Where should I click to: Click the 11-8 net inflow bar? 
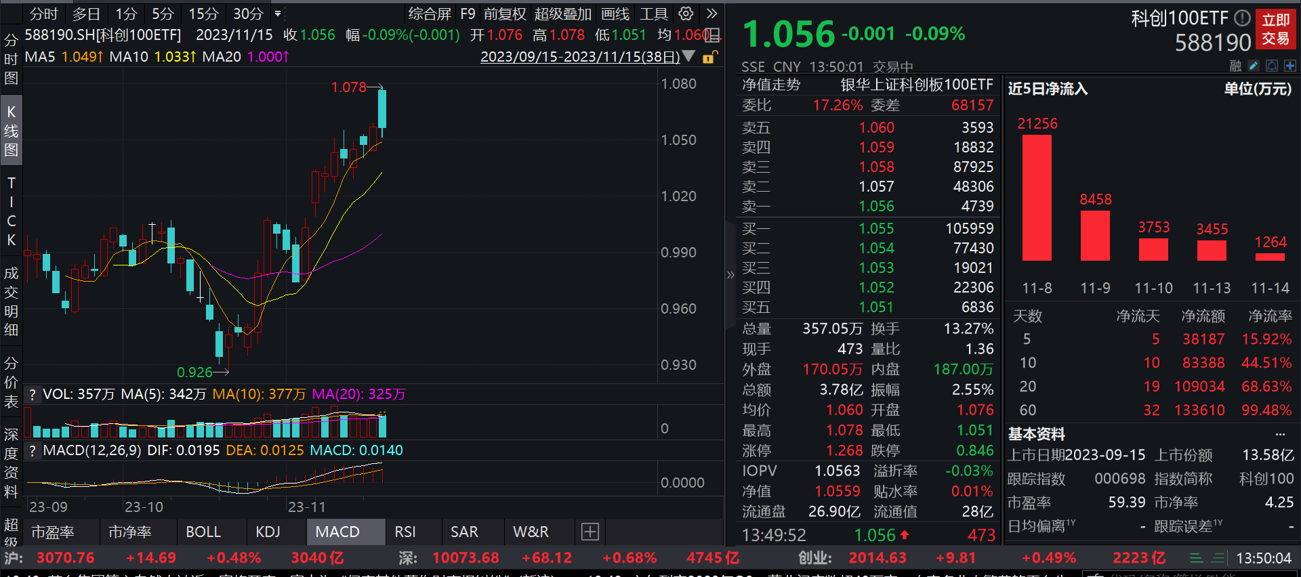(x=1037, y=198)
